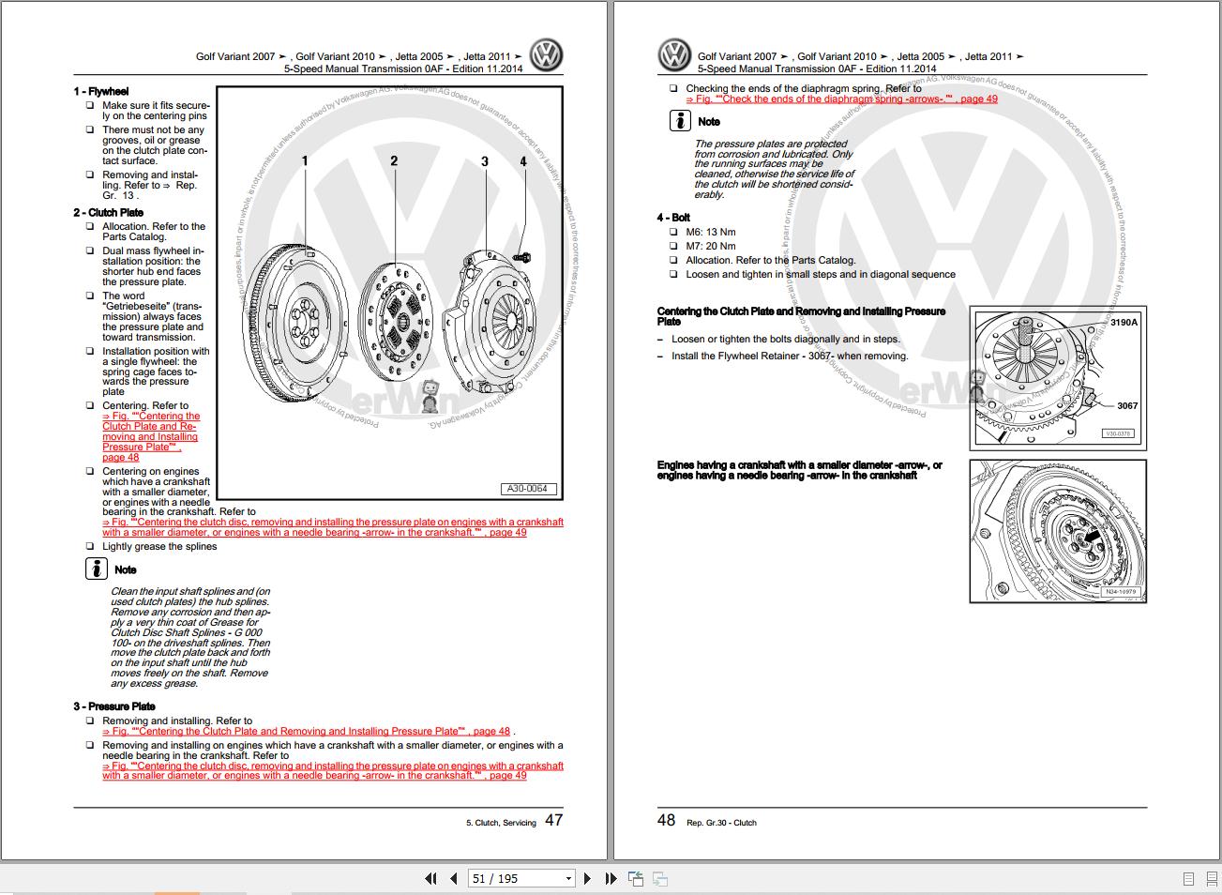Click the footer text "Rep. Gr.30 - Clutch"
Viewport: 1222px width, 895px height.
pos(721,823)
